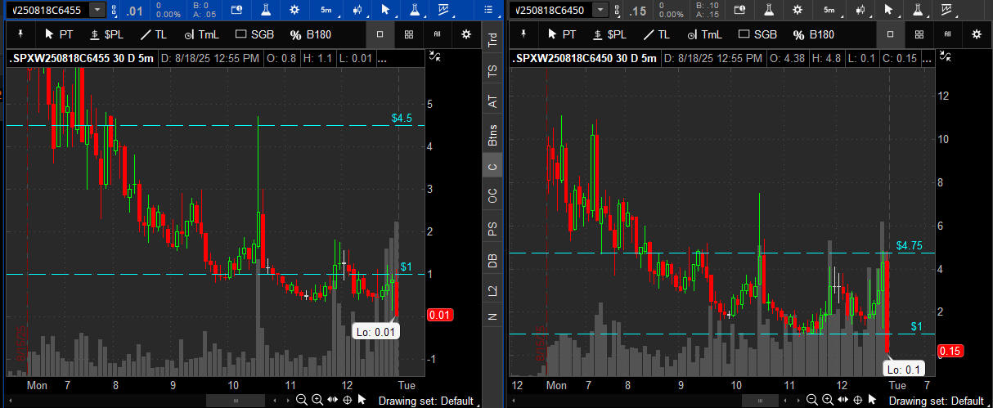Image resolution: width=993 pixels, height=408 pixels.
Task: Toggle the grid layout button on left drawing toolbar
Action: (x=409, y=34)
